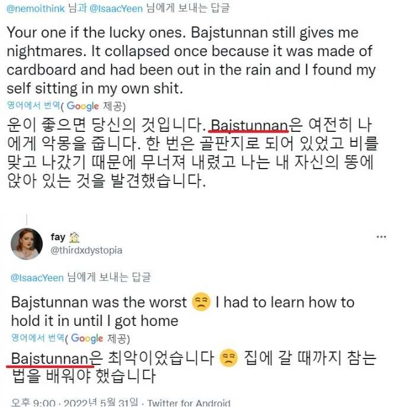Click the display name fay
The image size is (399, 407).
click(x=58, y=237)
